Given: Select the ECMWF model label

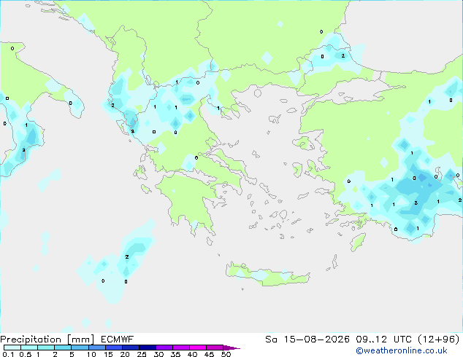Looking at the screenshot, I should tap(118, 339).
